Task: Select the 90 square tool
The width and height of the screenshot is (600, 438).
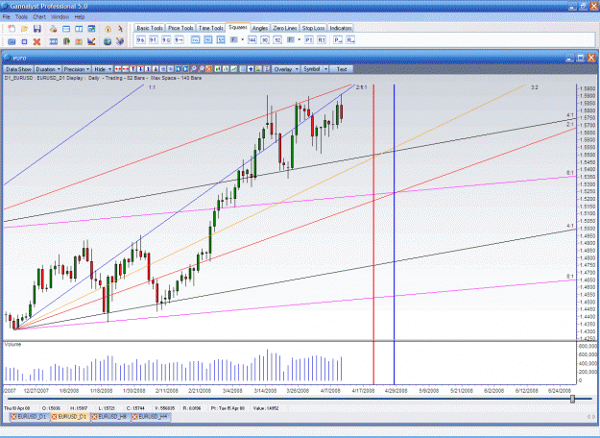Action: 265,39
